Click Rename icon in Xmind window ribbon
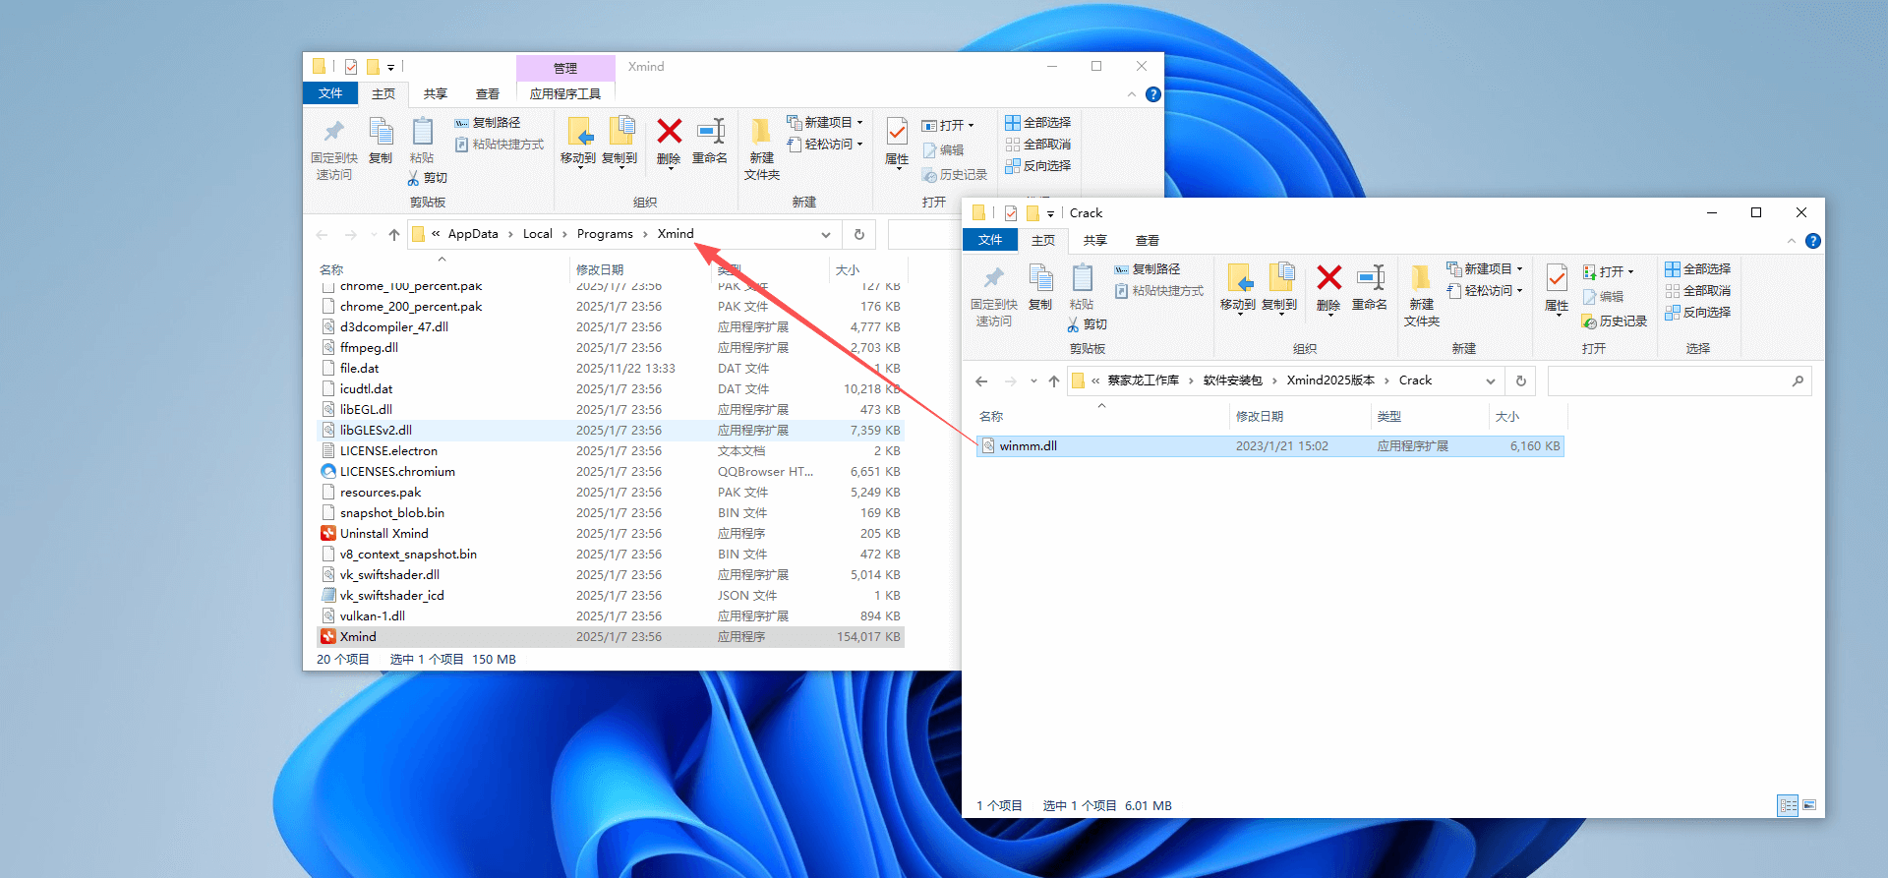 710,132
